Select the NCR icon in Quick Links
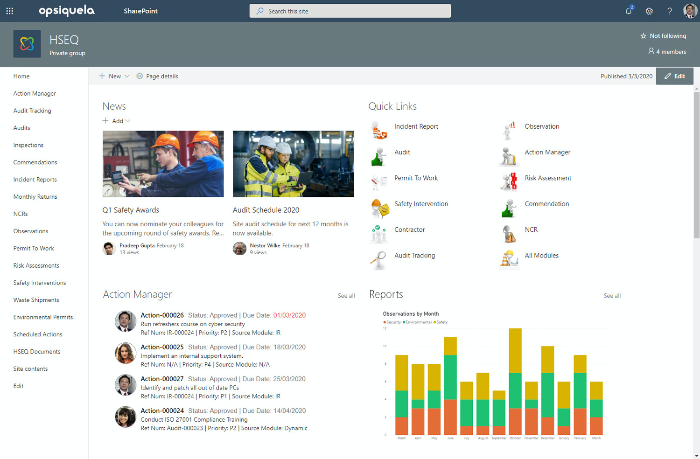Viewport: 700px width, 459px height. 509,234
